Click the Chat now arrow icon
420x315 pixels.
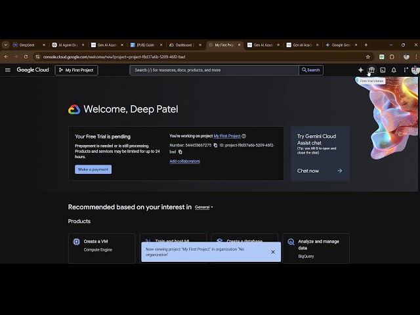pos(340,171)
